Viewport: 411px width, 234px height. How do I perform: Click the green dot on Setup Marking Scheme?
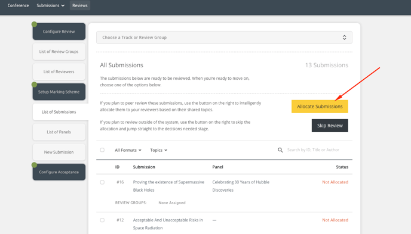coord(34,85)
